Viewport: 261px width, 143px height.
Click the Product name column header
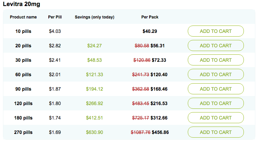(23, 17)
